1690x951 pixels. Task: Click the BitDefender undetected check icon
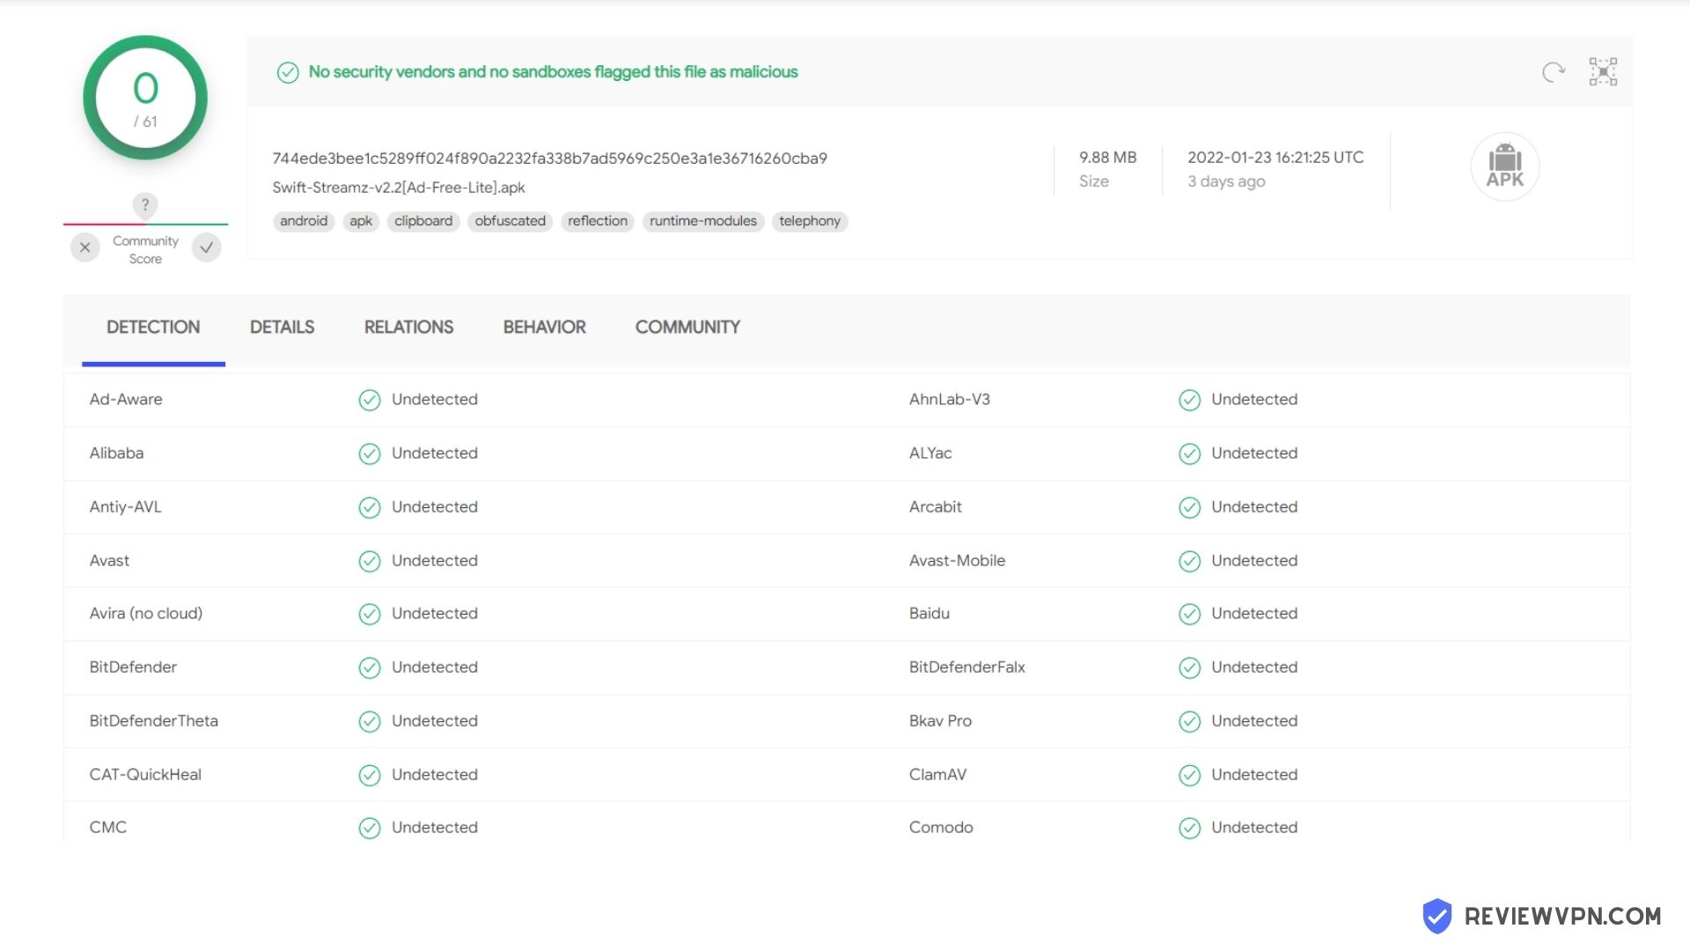point(370,667)
